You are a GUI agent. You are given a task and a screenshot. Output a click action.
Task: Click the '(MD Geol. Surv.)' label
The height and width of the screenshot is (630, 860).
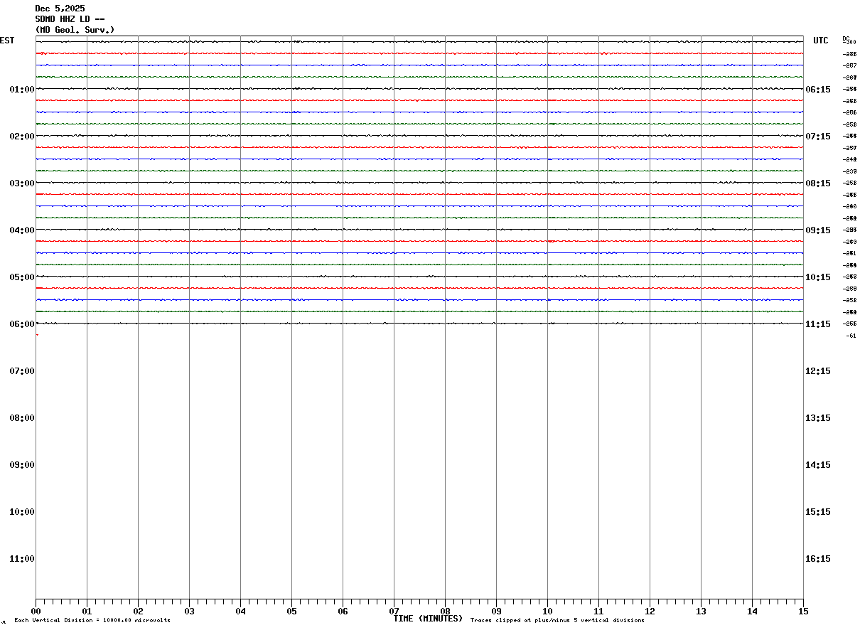tap(75, 30)
